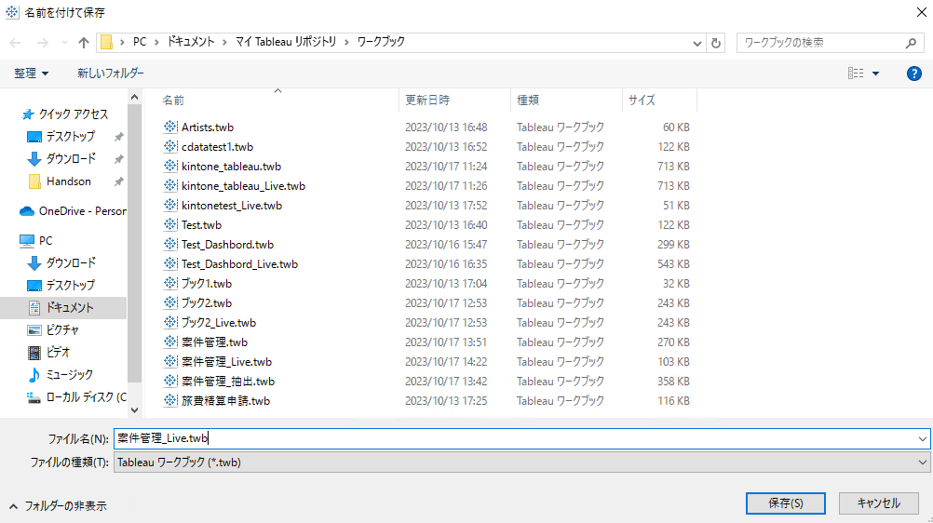
Task: Refresh the folder view
Action: coord(716,43)
